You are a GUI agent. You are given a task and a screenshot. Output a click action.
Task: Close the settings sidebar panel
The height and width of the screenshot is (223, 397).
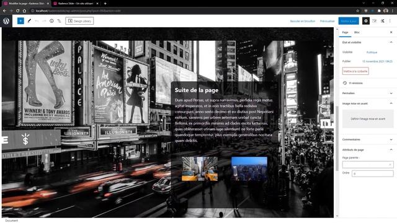click(391, 32)
